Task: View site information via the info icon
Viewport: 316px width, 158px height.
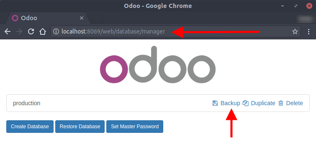Action: [x=56, y=31]
